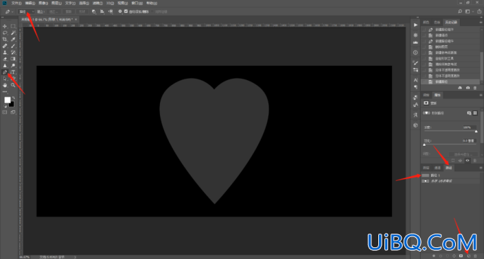Select the Brush tool
This screenshot has width=484, height=259.
[13, 46]
